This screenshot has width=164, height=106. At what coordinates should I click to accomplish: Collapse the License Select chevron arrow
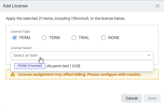[x=149, y=55]
